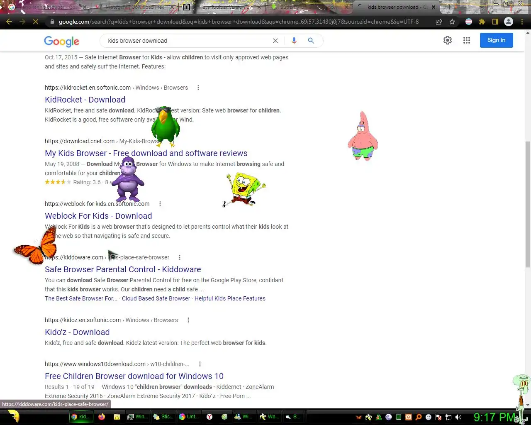Click the share page icon in address bar

[x=439, y=22]
